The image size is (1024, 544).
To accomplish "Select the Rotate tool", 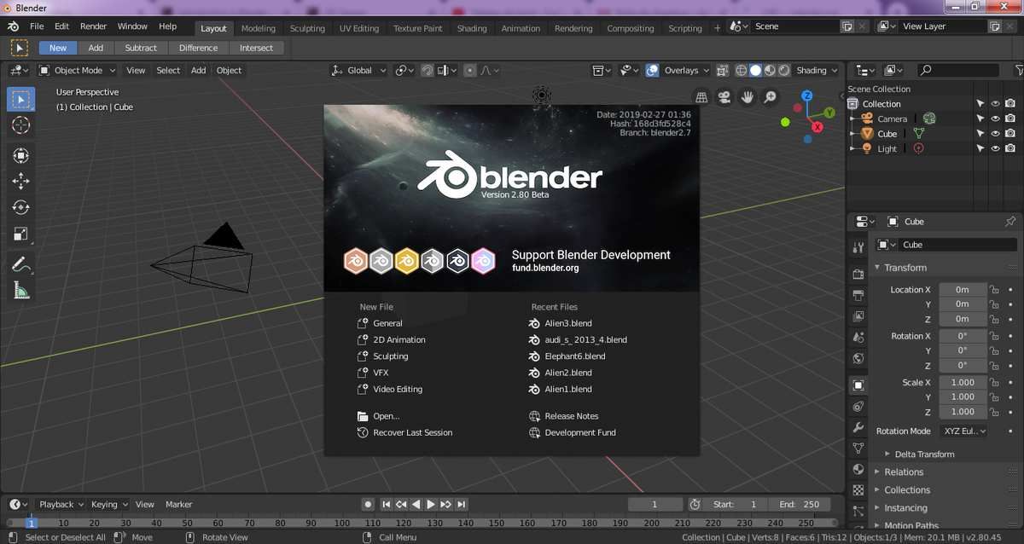I will [x=21, y=208].
